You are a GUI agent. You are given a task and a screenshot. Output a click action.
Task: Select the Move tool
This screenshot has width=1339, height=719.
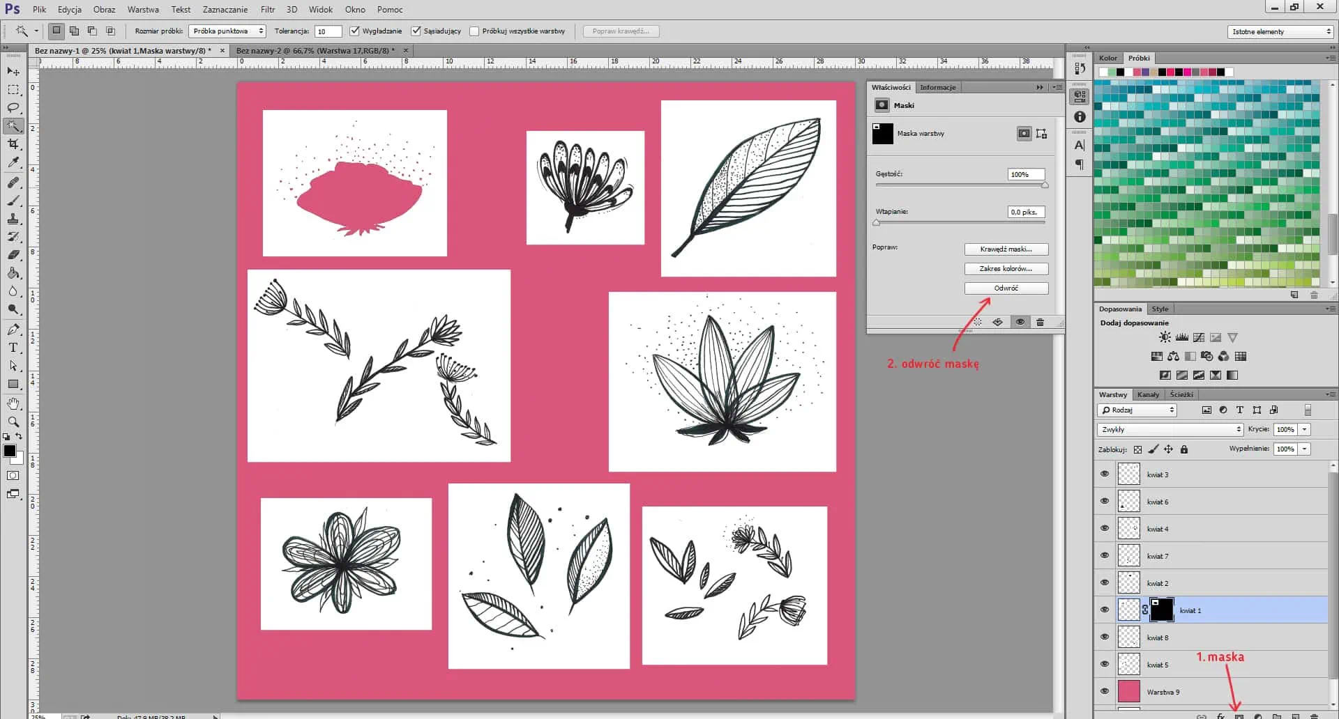(x=13, y=72)
